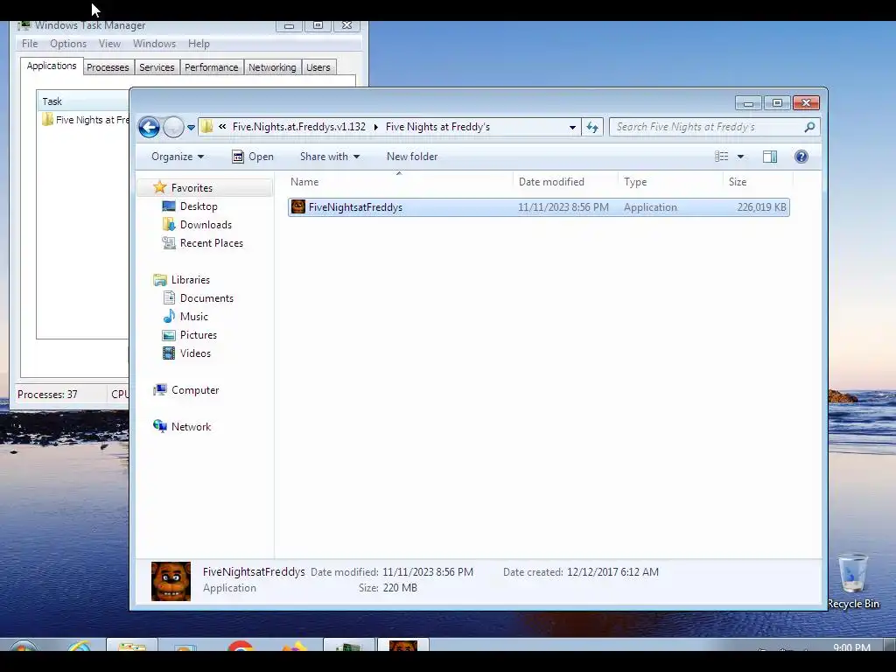Switch to the Performance tab
This screenshot has height=672, width=896.
212,67
